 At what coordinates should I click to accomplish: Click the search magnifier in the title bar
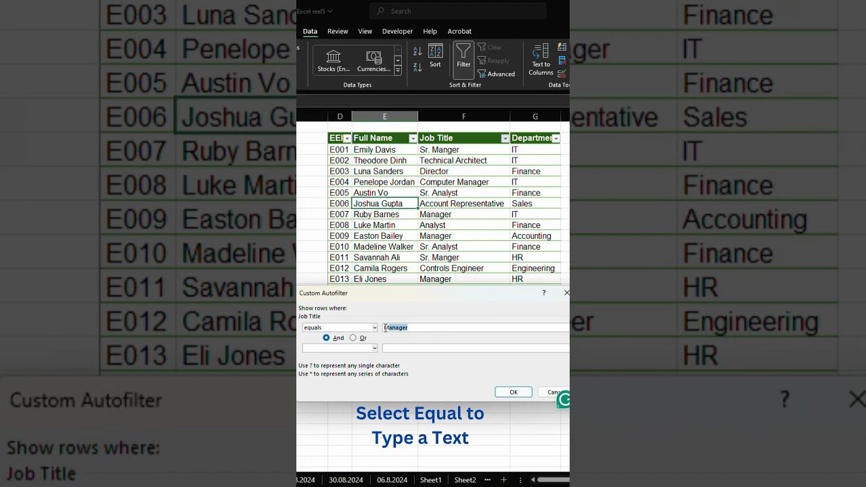click(x=380, y=11)
